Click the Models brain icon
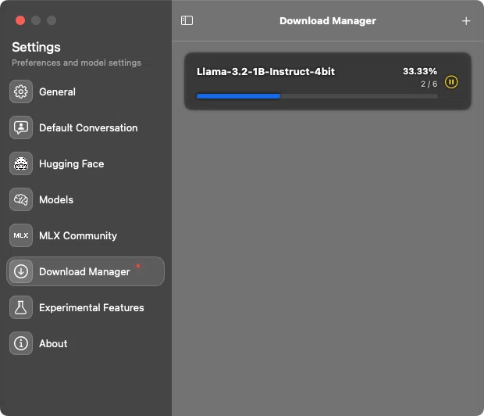Viewport: 484px width, 416px height. (20, 199)
